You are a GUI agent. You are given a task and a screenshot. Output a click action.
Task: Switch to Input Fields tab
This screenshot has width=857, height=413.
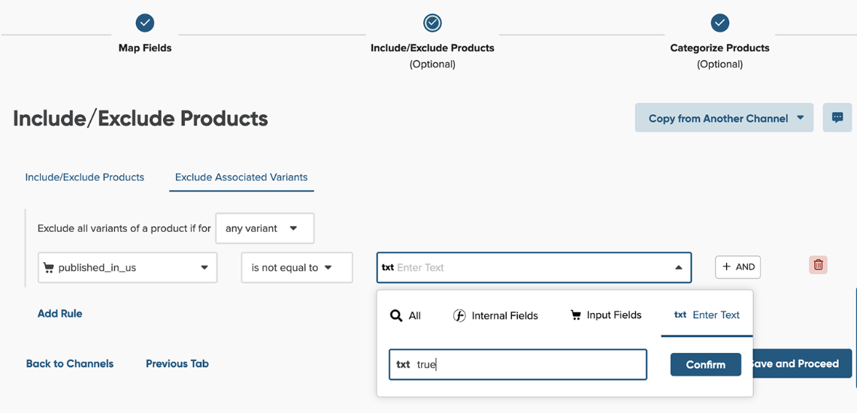click(606, 315)
